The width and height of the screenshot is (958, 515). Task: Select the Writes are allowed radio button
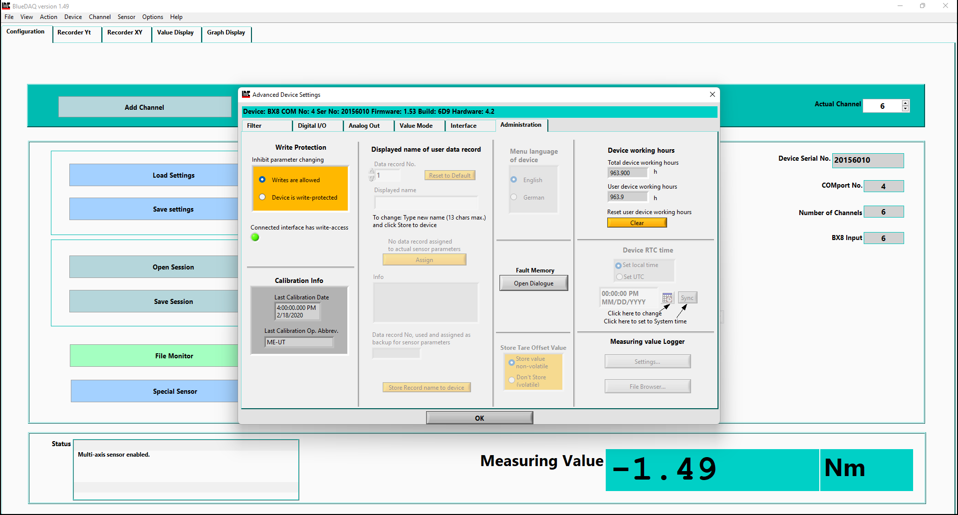[x=262, y=180]
